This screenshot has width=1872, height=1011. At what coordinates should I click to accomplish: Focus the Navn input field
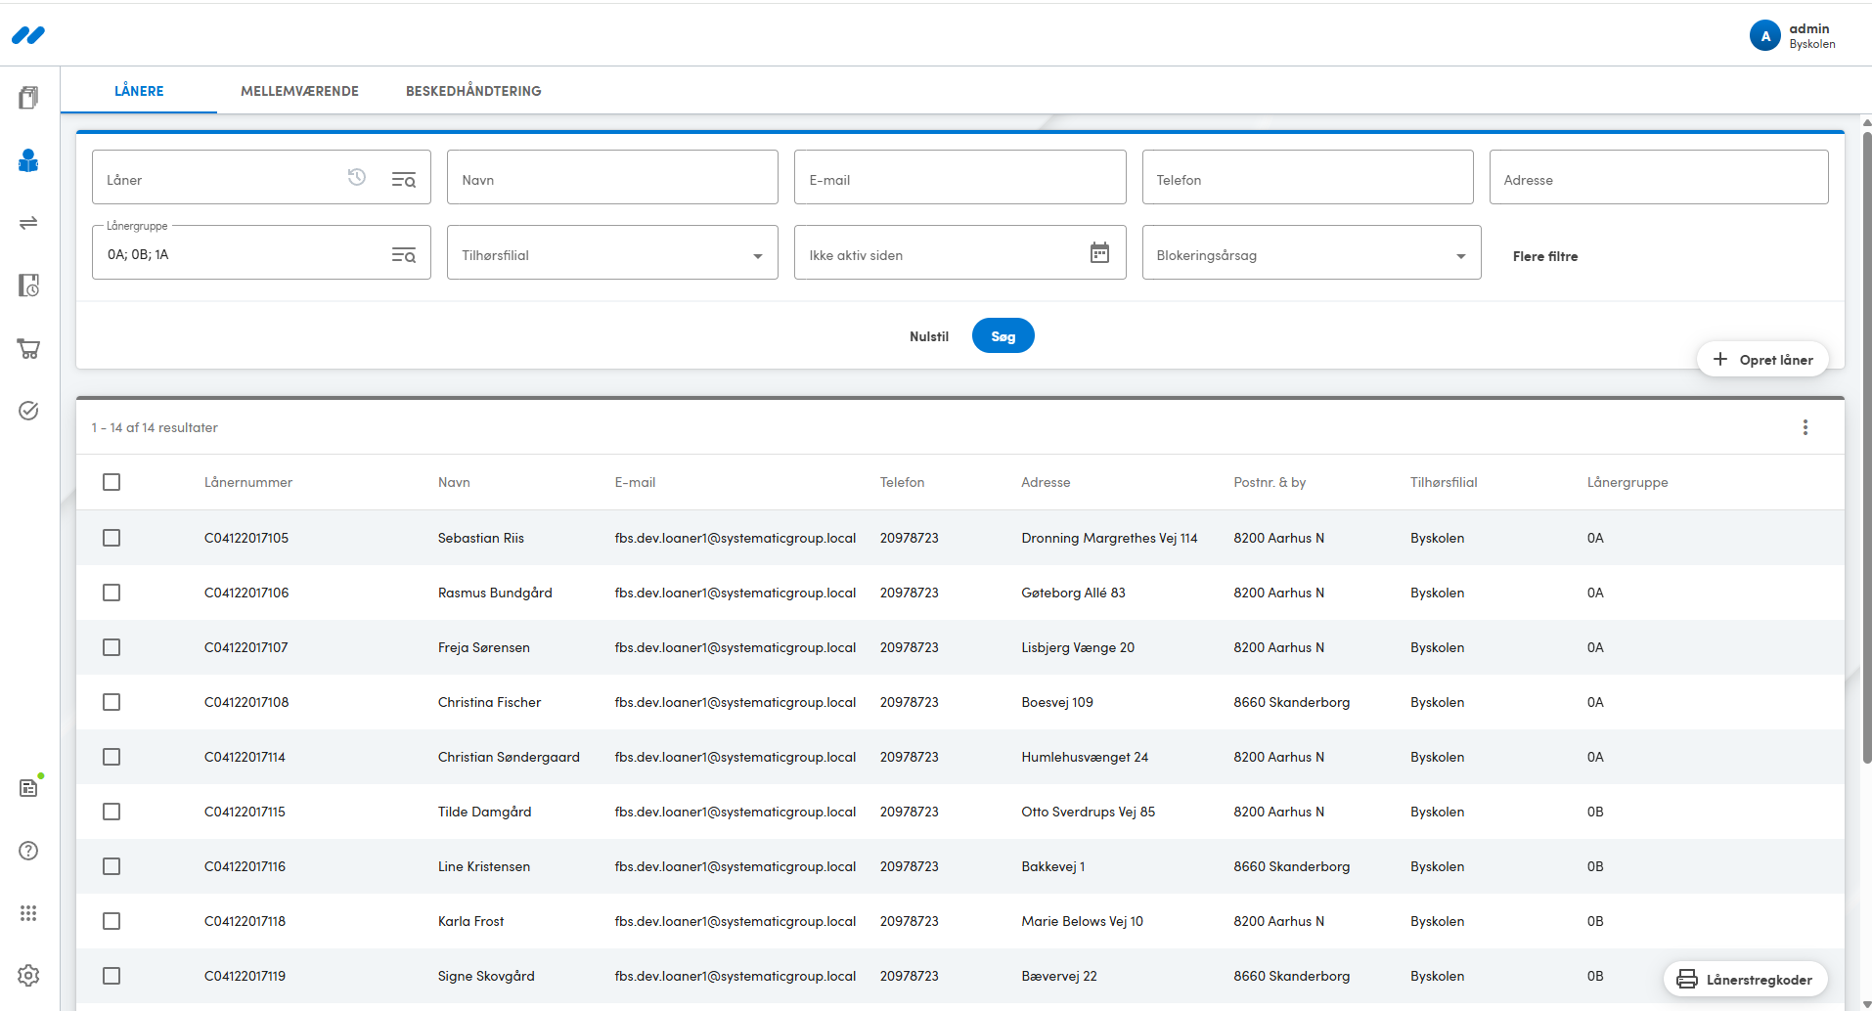pyautogui.click(x=612, y=177)
